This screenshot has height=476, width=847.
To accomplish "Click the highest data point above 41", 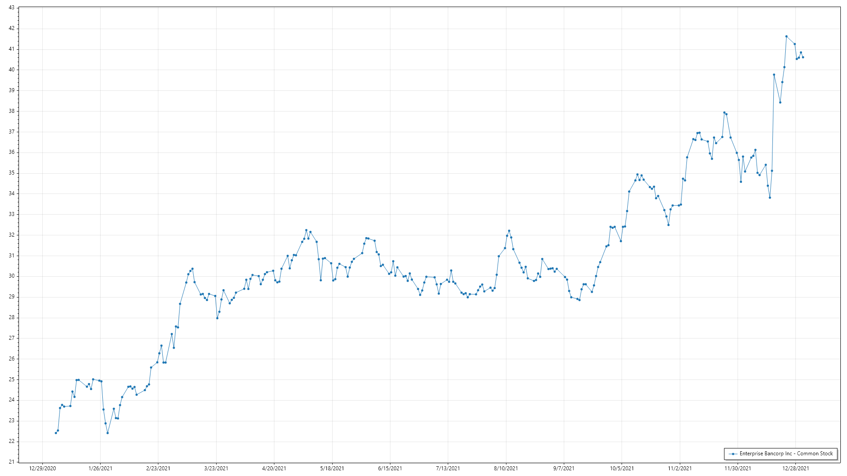I will pos(786,37).
